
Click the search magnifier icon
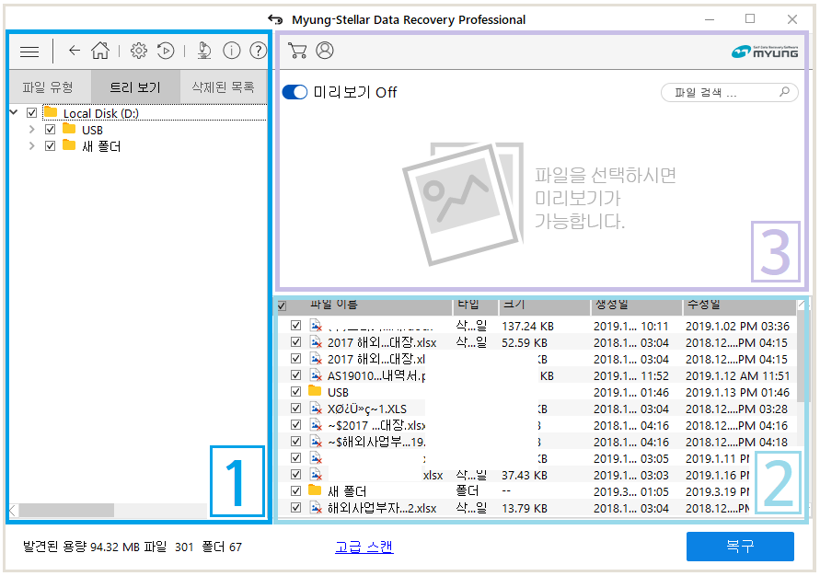coord(784,92)
